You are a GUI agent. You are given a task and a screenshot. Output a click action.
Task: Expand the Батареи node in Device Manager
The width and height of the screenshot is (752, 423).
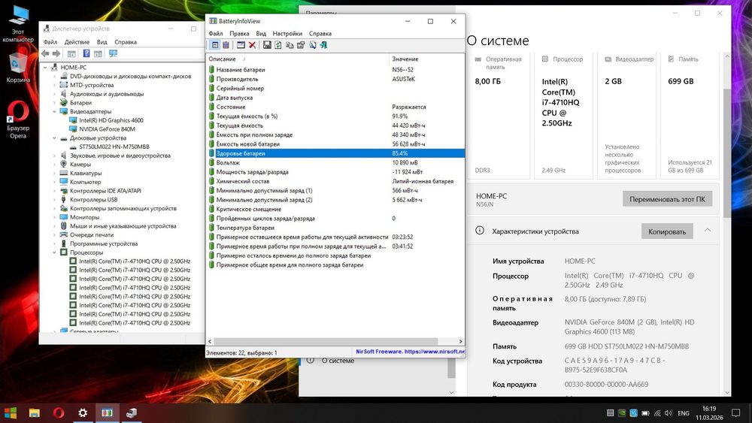click(54, 102)
